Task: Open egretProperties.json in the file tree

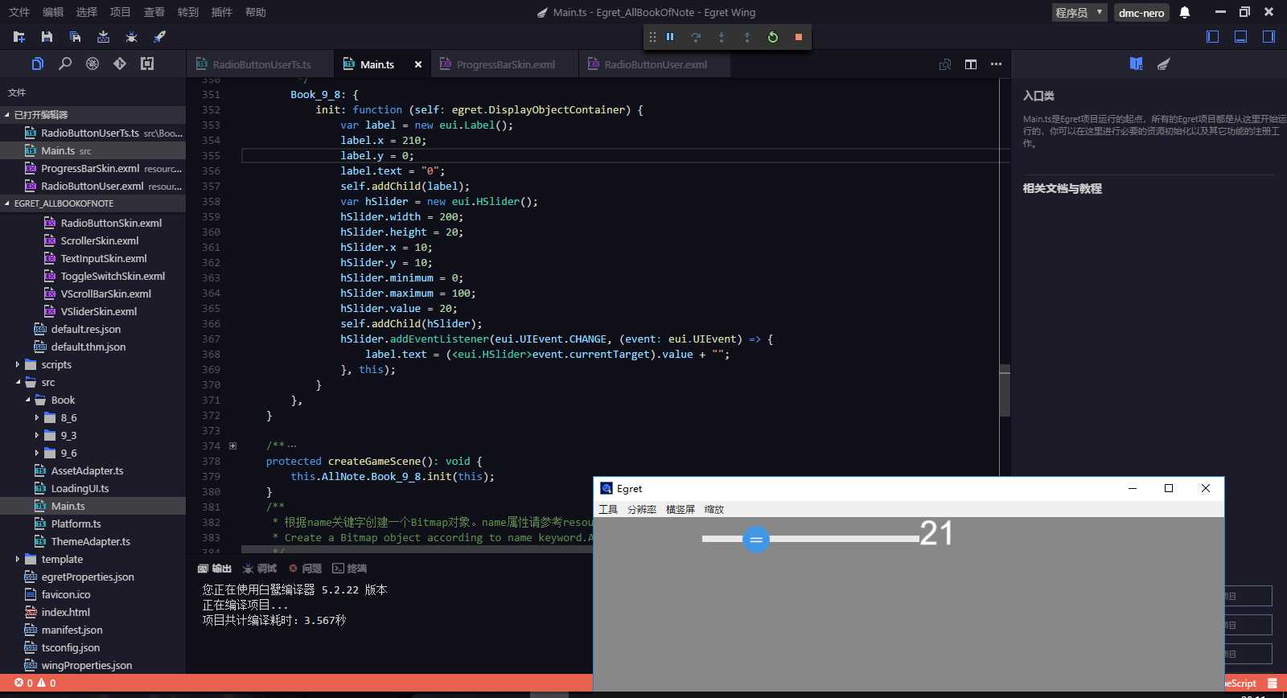Action: coord(88,577)
